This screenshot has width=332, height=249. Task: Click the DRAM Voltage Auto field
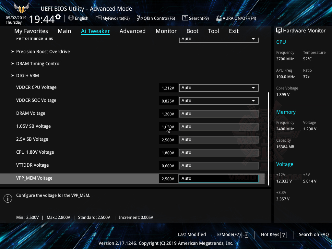(x=219, y=114)
